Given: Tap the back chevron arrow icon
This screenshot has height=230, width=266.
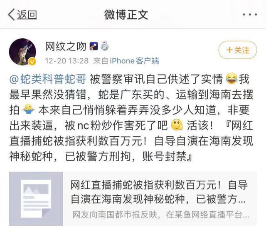Looking at the screenshot, I should 11,15.
